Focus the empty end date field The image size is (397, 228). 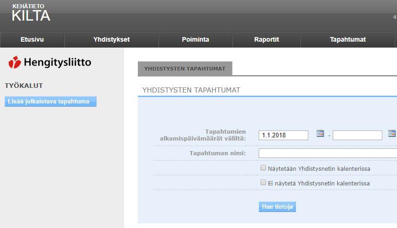tap(357, 135)
